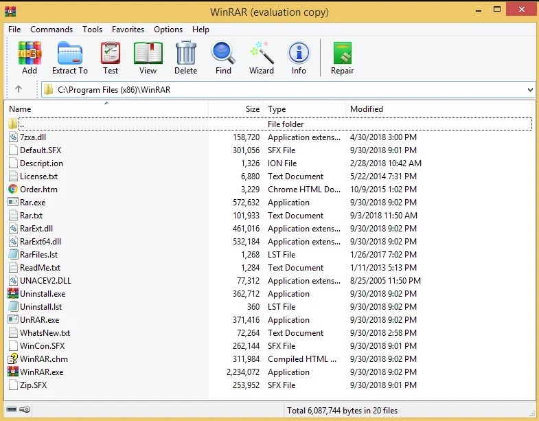Open the Tools menu
This screenshot has height=421, width=539.
93,30
